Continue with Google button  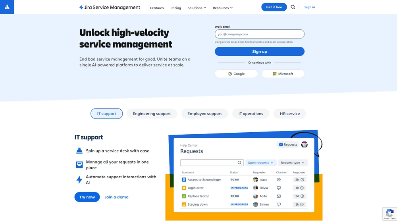pyautogui.click(x=236, y=74)
